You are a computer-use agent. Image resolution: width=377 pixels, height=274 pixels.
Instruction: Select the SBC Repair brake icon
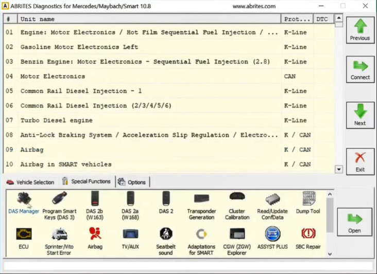pyautogui.click(x=308, y=239)
